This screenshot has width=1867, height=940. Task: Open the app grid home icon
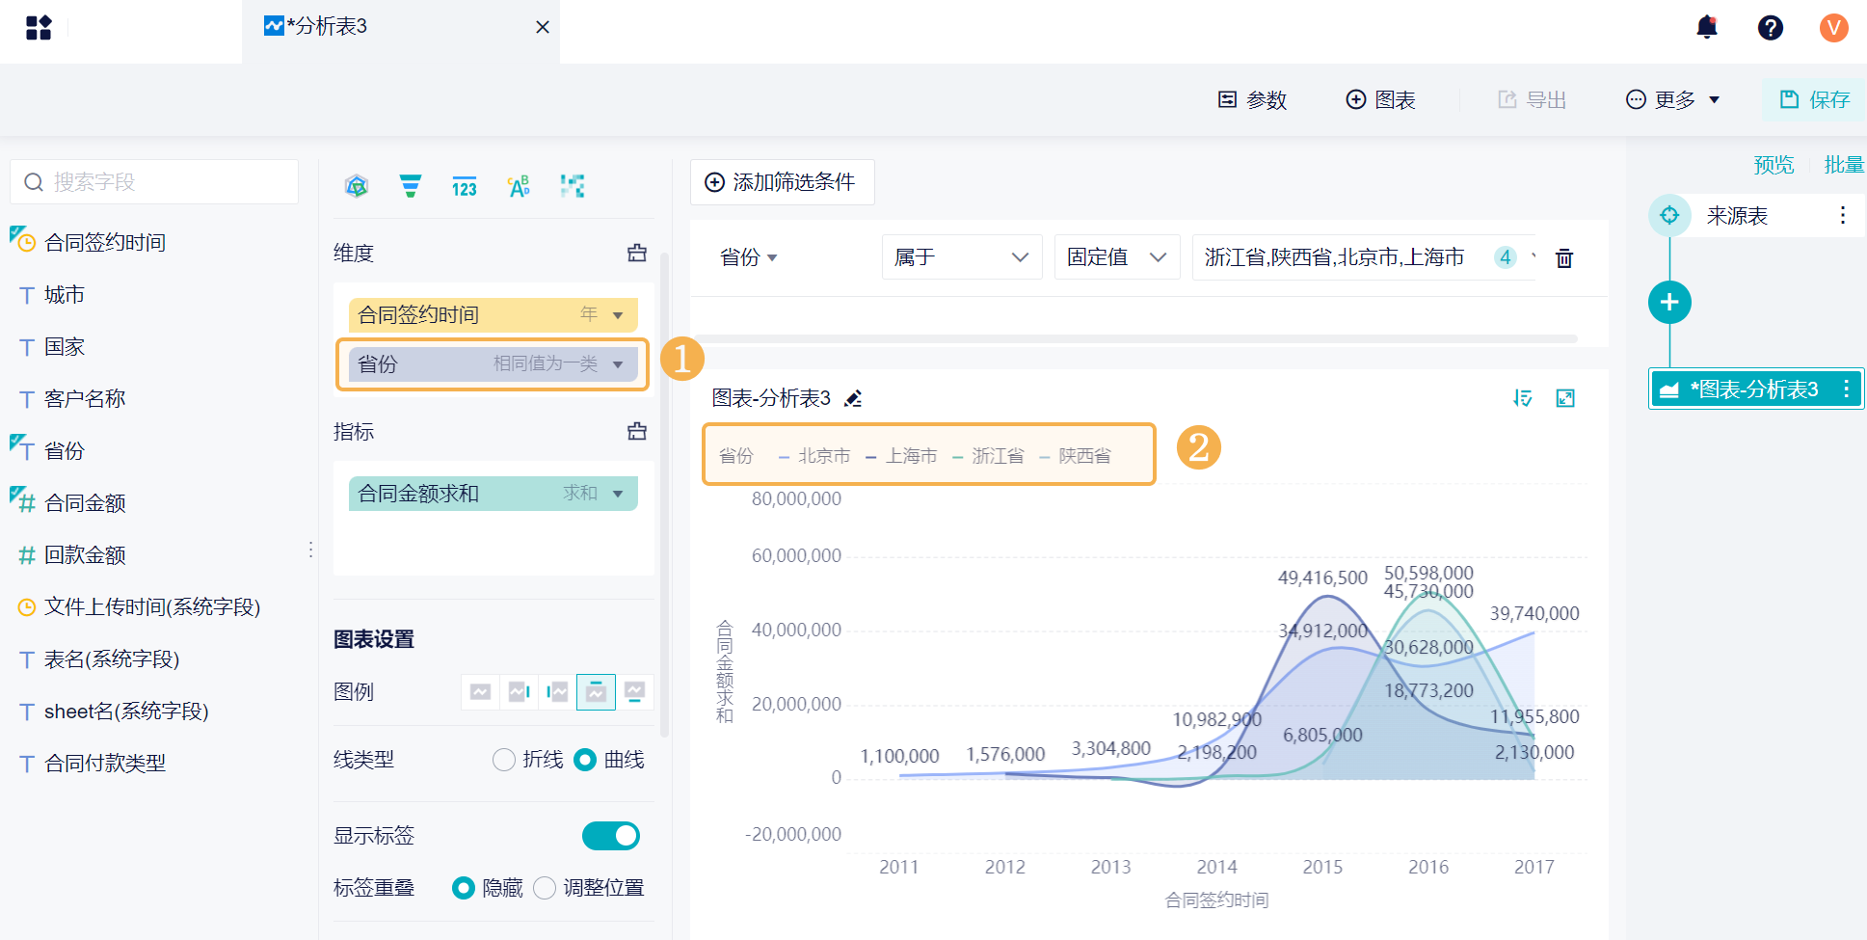[39, 28]
